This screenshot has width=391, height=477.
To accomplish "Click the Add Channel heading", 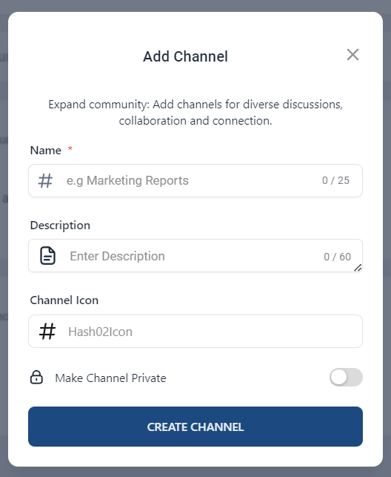I will click(185, 56).
